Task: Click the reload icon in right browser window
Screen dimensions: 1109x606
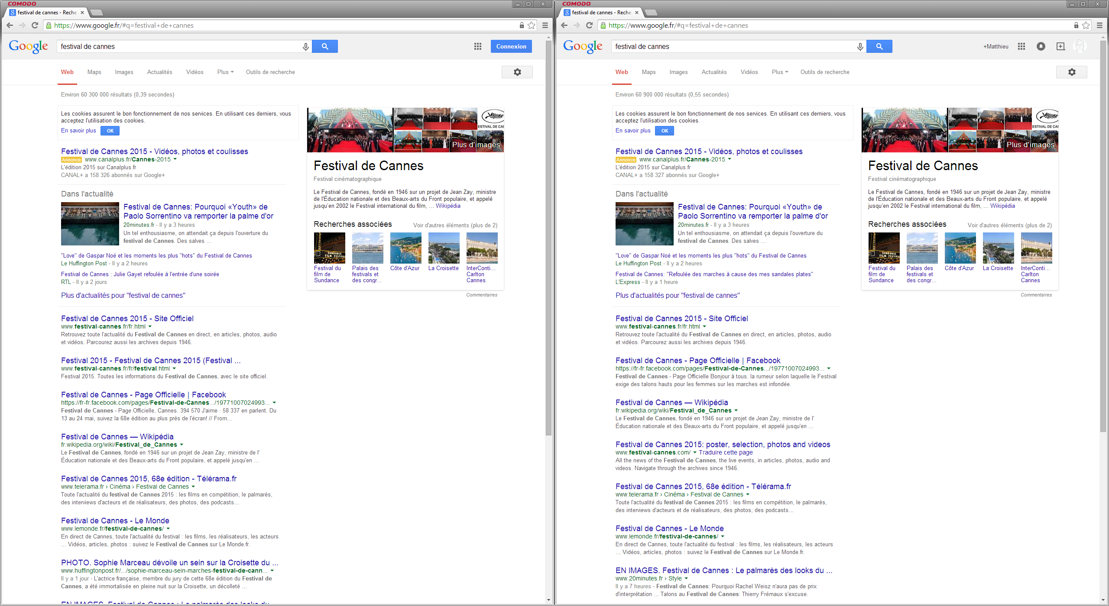Action: (x=590, y=26)
